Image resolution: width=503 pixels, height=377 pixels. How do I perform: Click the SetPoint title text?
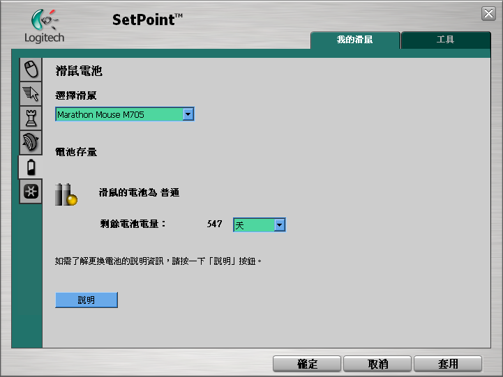tap(147, 20)
